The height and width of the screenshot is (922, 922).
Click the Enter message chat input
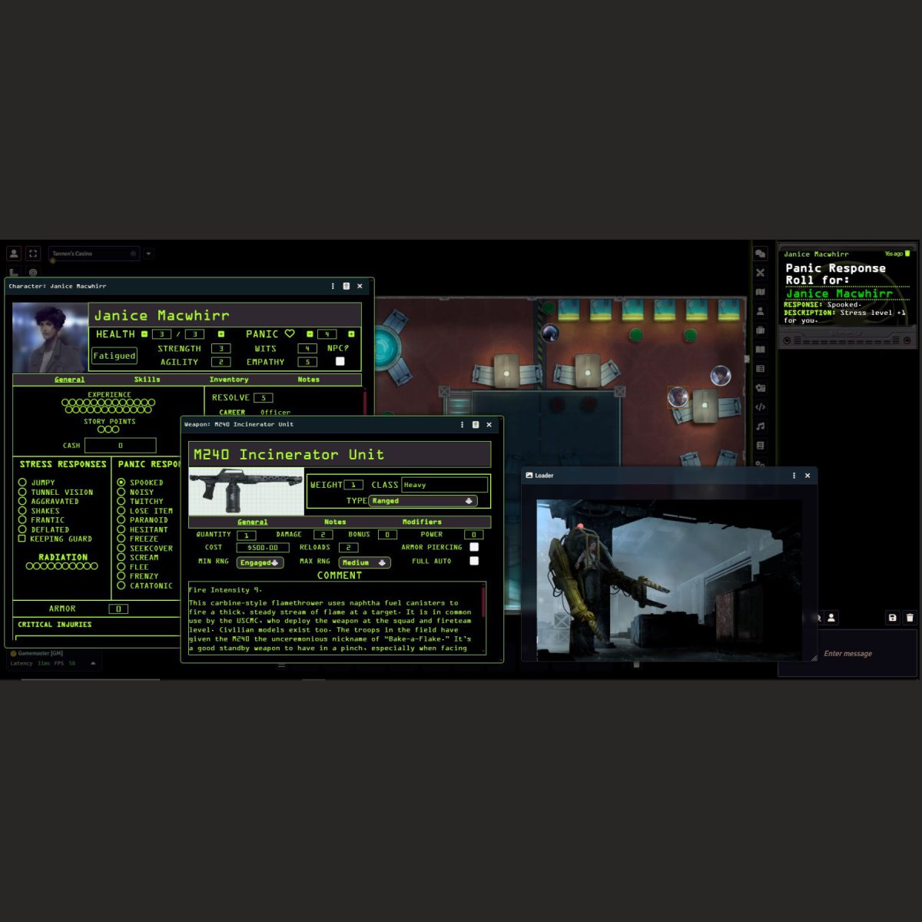(847, 654)
